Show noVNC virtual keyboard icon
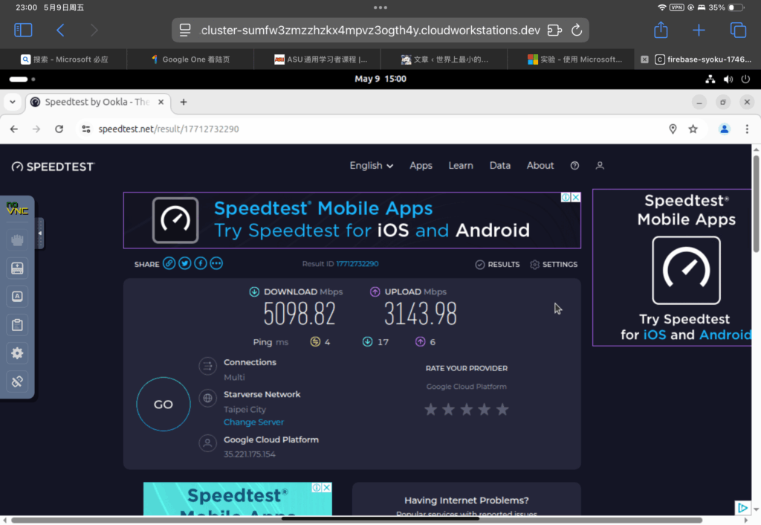The image size is (761, 525). pos(18,268)
